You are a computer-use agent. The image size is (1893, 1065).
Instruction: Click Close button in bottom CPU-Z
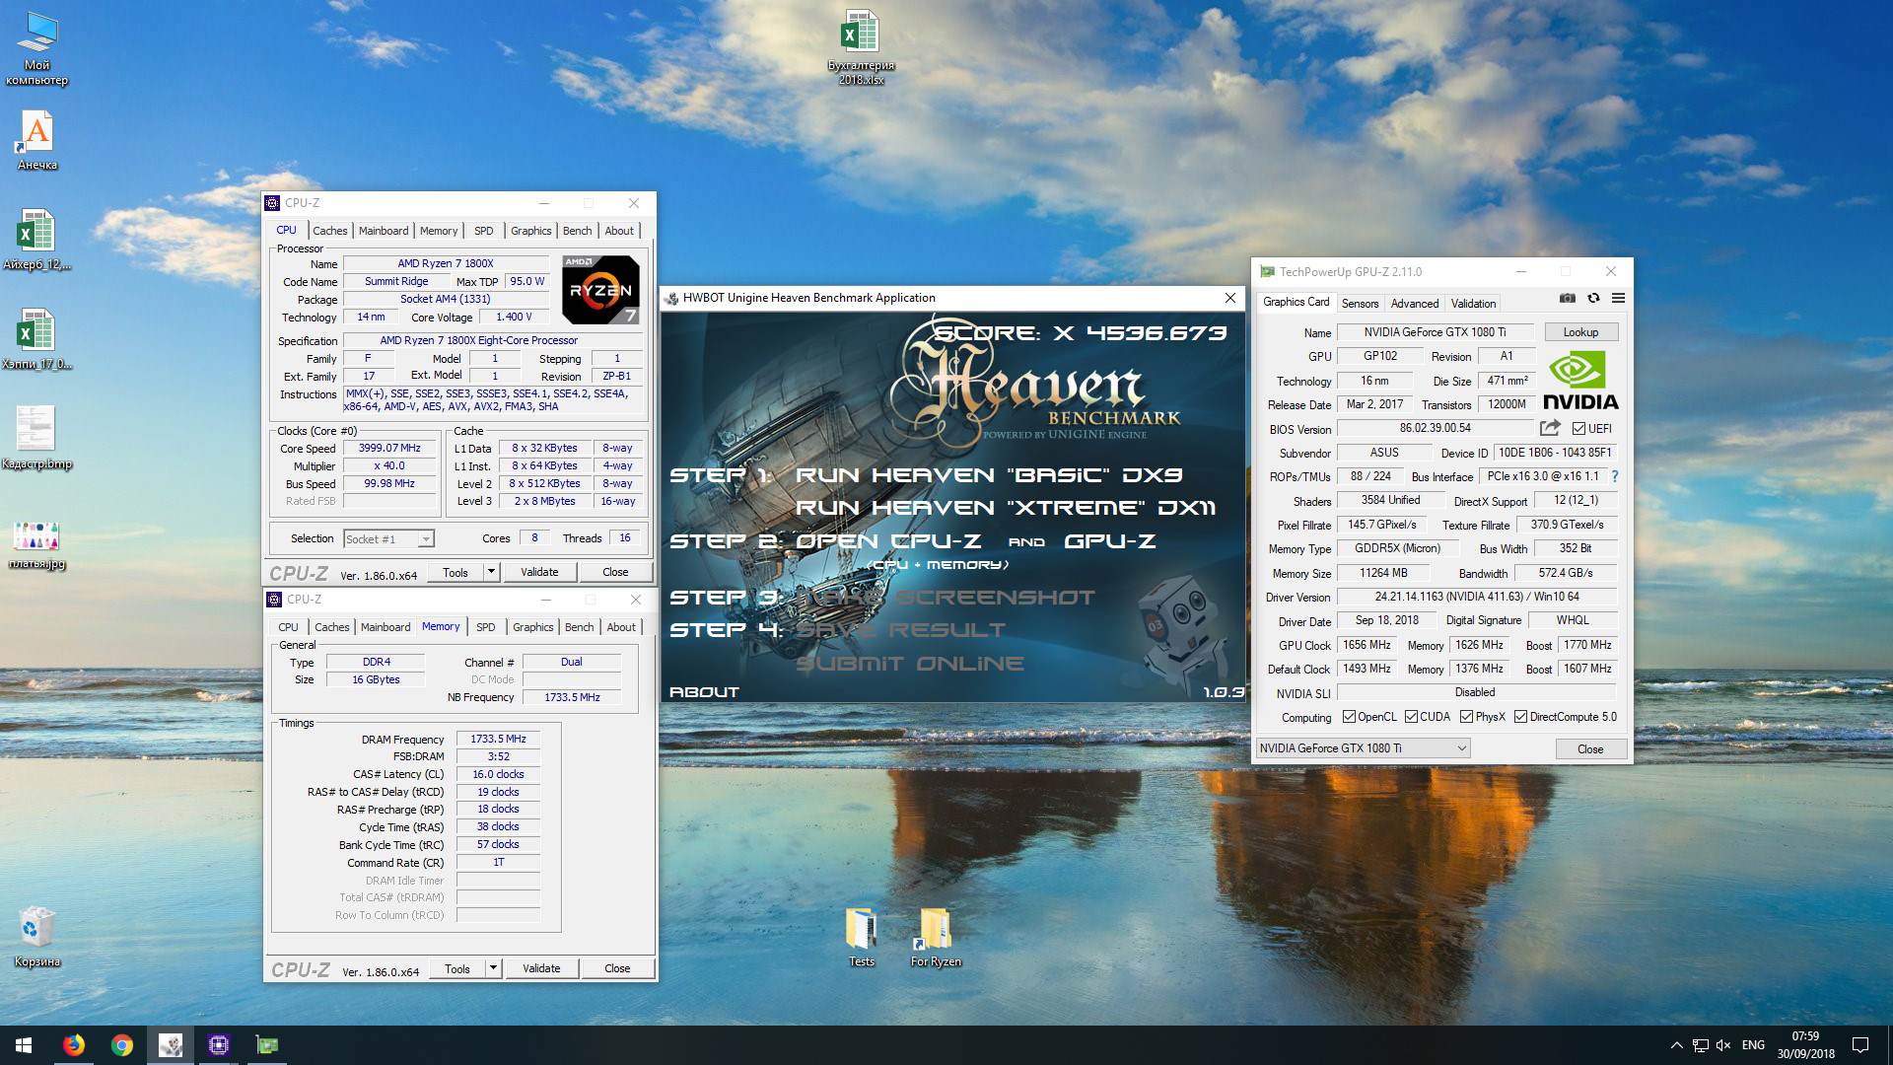click(x=617, y=968)
